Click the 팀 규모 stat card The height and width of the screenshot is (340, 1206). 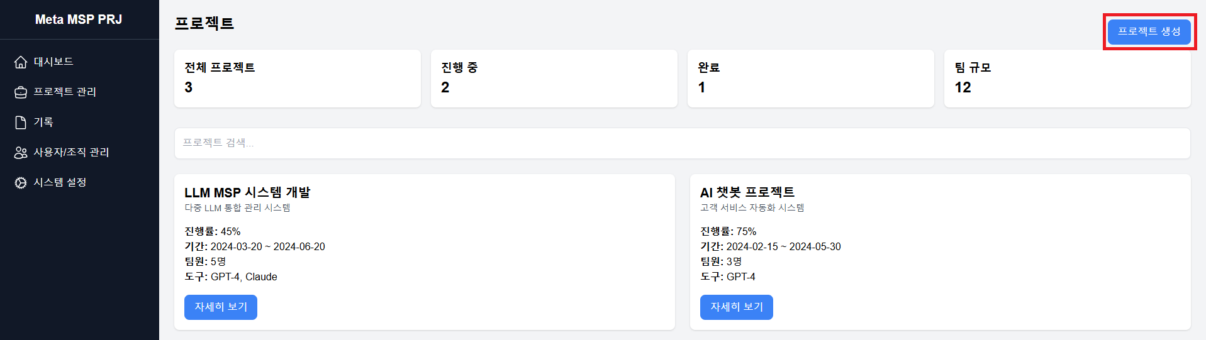[x=1068, y=79]
